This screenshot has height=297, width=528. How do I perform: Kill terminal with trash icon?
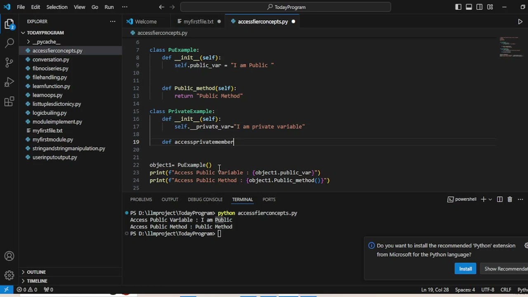click(510, 199)
